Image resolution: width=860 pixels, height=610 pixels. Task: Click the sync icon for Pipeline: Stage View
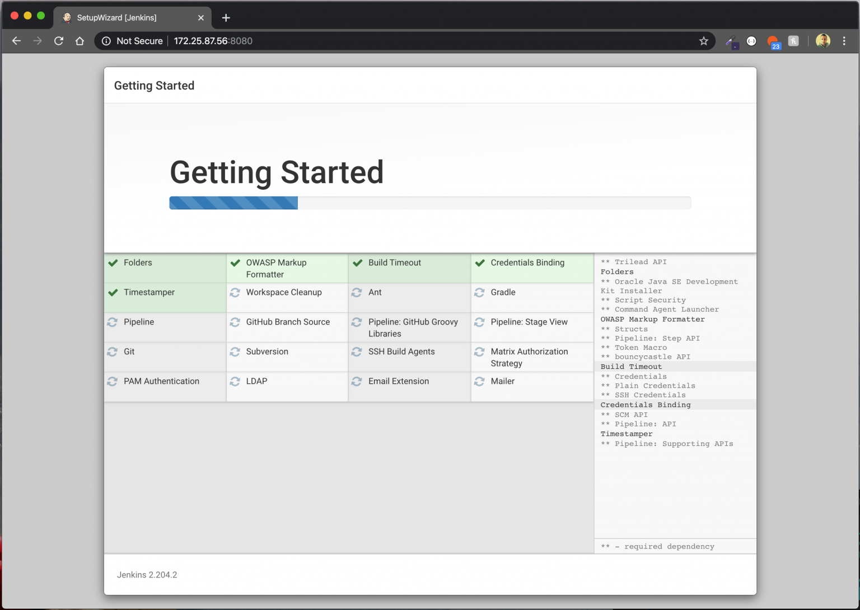tap(479, 322)
